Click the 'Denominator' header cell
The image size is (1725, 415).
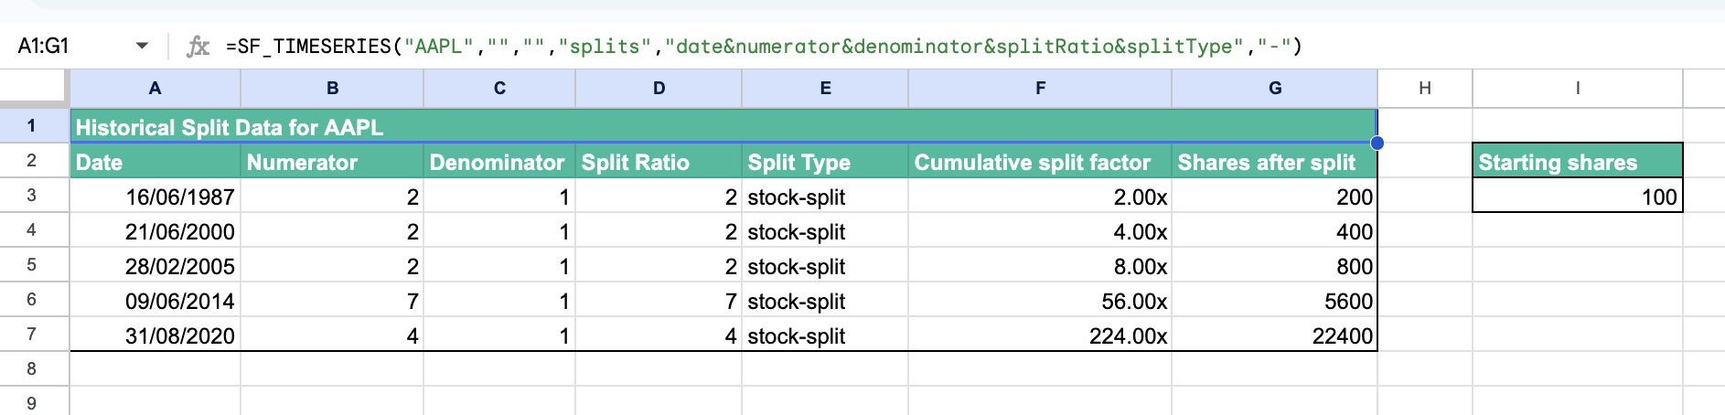pyautogui.click(x=499, y=162)
